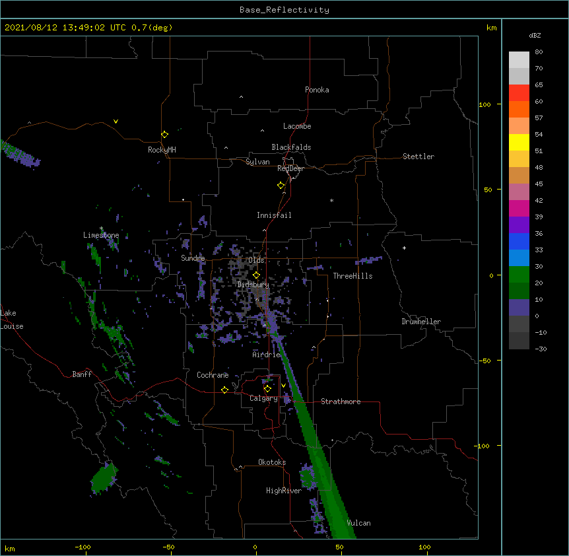
Task: Click the white plus marker north of Drumheller
Action: [404, 248]
